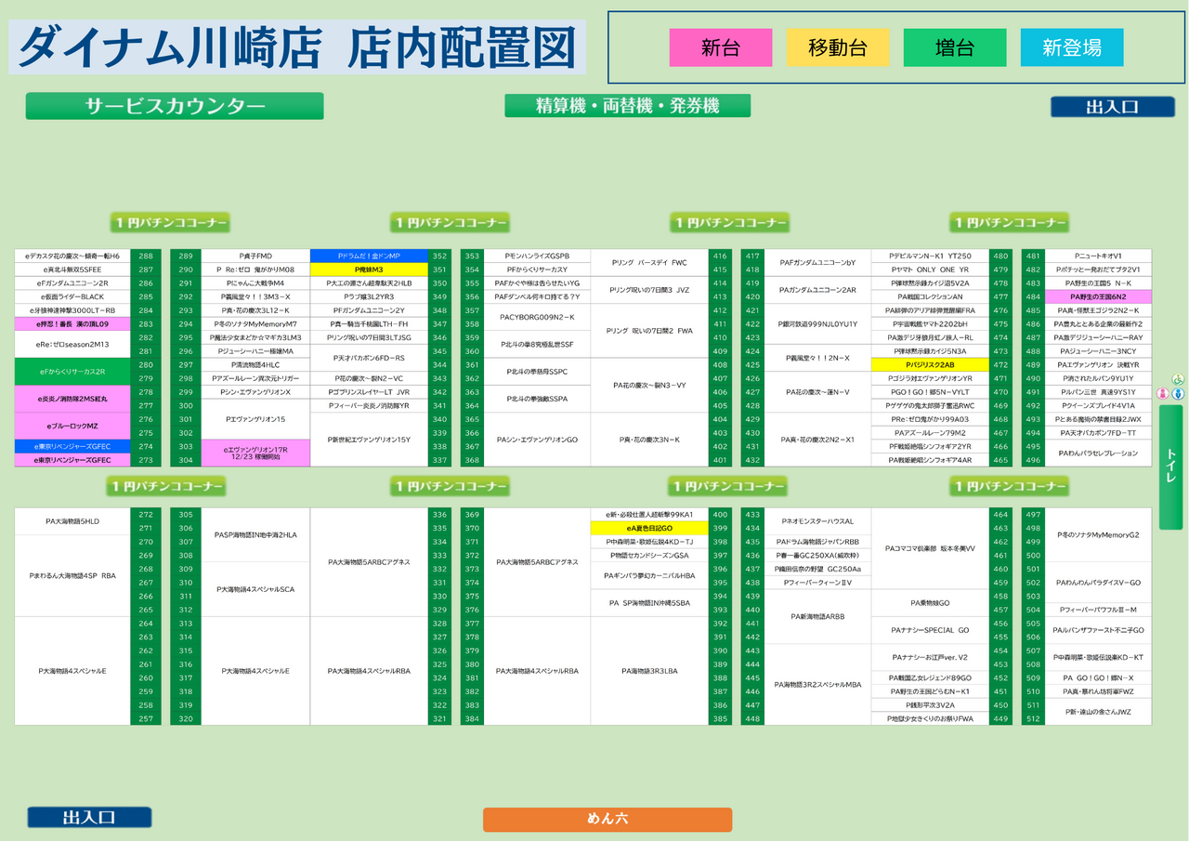Select the yellow 移動台 legend swatch

[838, 47]
